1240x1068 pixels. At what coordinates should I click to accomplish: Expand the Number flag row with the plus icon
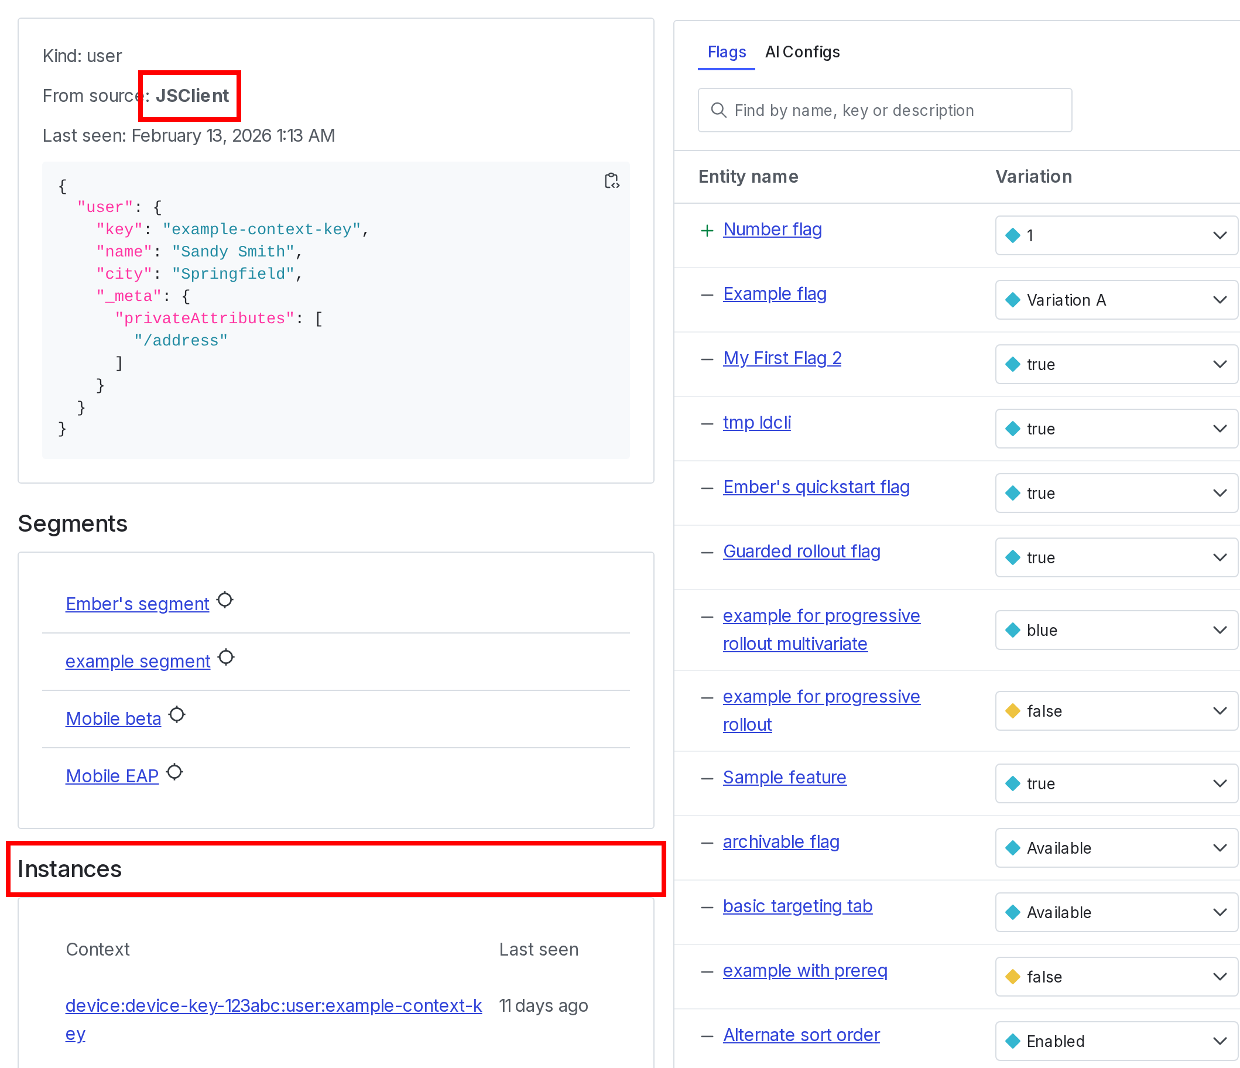[x=707, y=230]
